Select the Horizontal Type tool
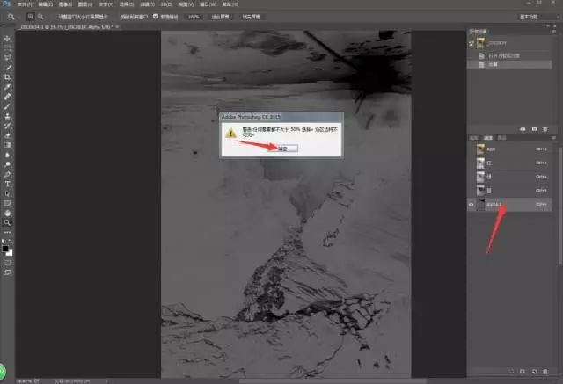Screen dimensions: 563x384 tap(8, 183)
